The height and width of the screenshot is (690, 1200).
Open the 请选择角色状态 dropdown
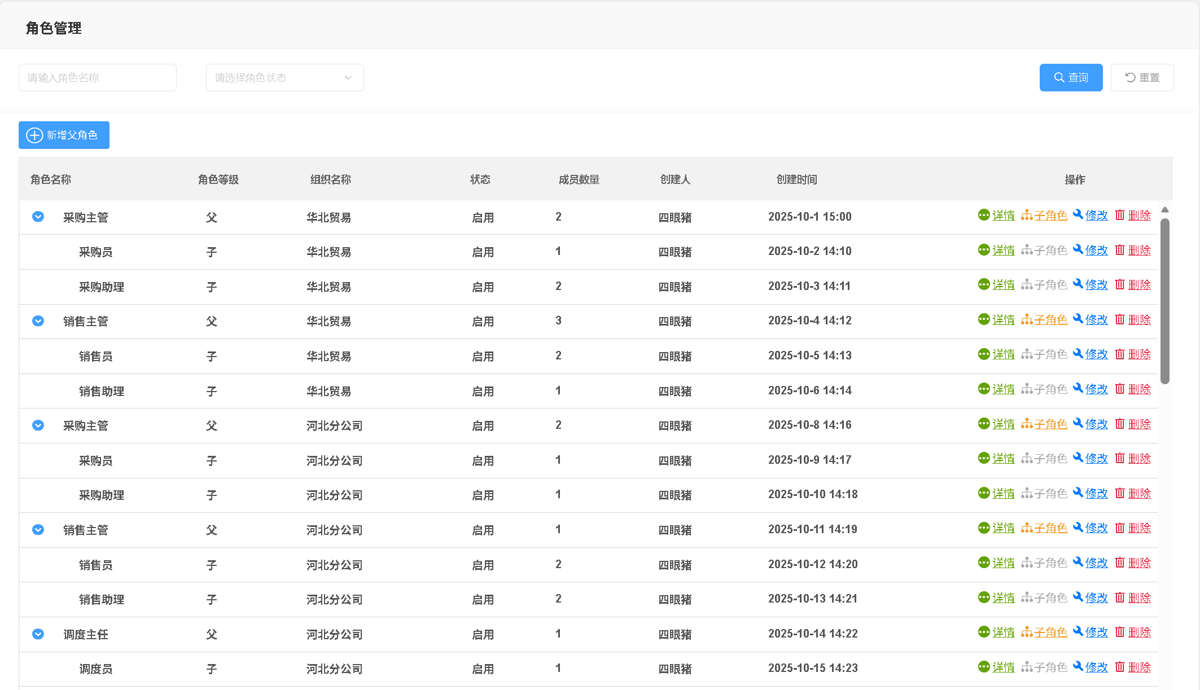pyautogui.click(x=284, y=78)
